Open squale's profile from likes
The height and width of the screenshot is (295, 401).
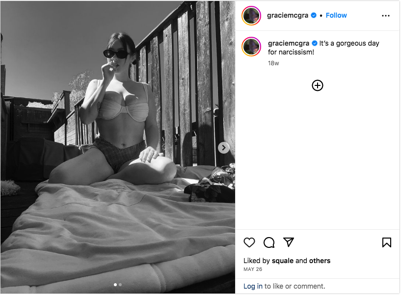283,261
